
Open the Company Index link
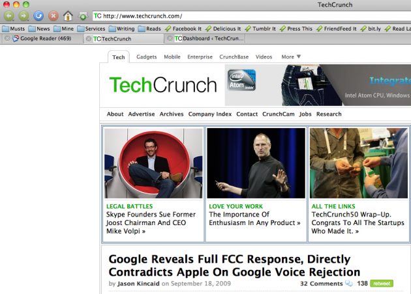[x=210, y=114]
